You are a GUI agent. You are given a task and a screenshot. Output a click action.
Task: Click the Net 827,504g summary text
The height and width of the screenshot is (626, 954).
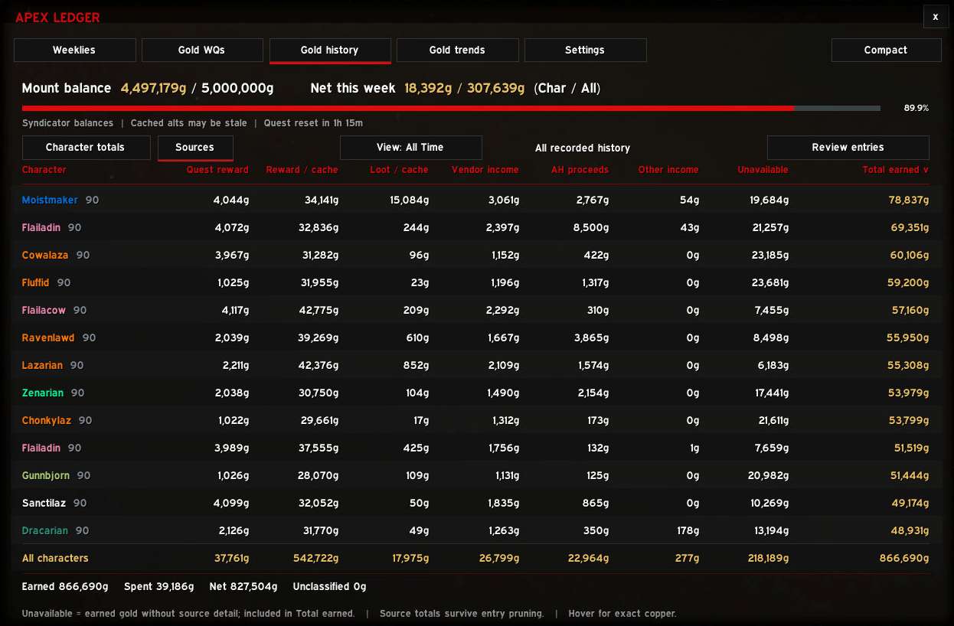(243, 587)
